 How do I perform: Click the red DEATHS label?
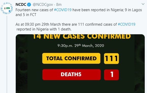pos(71,74)
